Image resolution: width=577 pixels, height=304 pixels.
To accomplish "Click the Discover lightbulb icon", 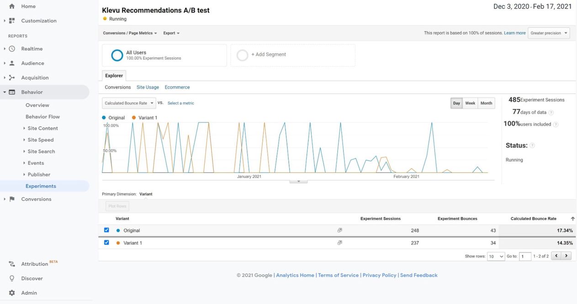I will coord(12,278).
